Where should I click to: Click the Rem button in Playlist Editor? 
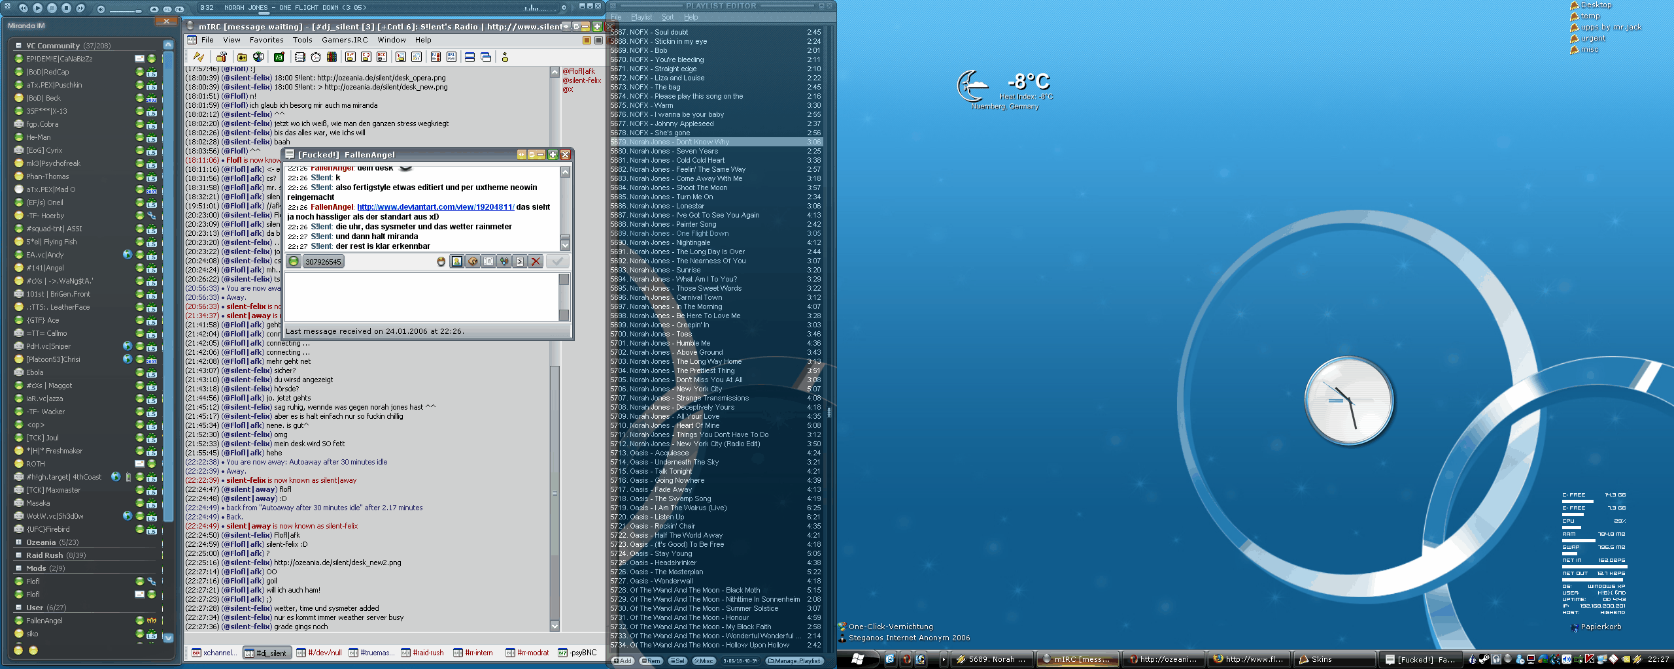(651, 661)
